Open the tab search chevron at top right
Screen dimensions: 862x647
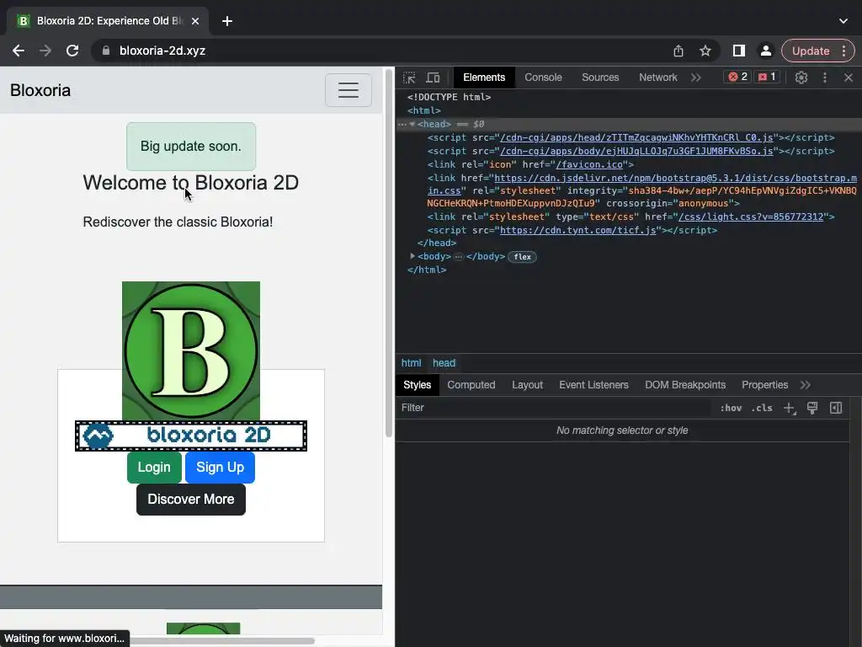click(x=843, y=21)
